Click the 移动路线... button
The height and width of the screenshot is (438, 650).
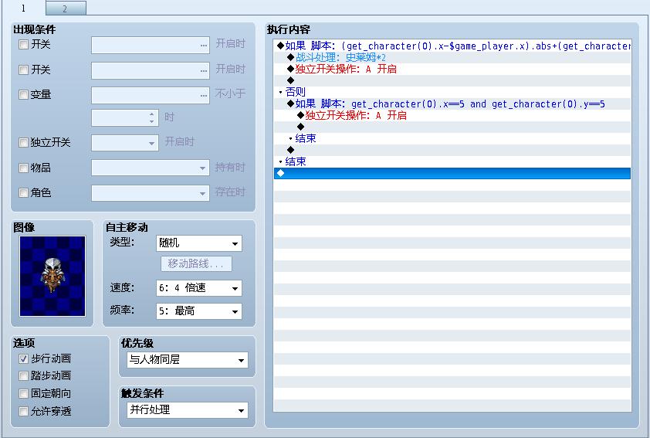(196, 263)
